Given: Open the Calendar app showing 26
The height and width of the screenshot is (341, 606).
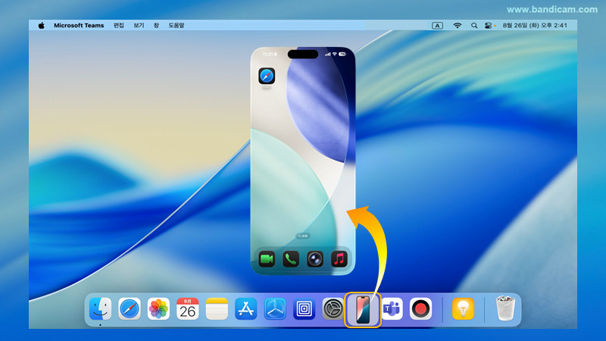Looking at the screenshot, I should point(187,309).
